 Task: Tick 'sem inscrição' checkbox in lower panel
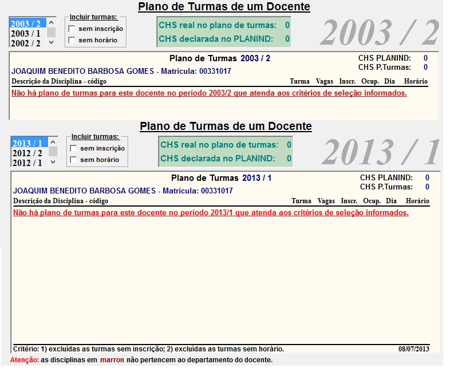click(x=73, y=148)
